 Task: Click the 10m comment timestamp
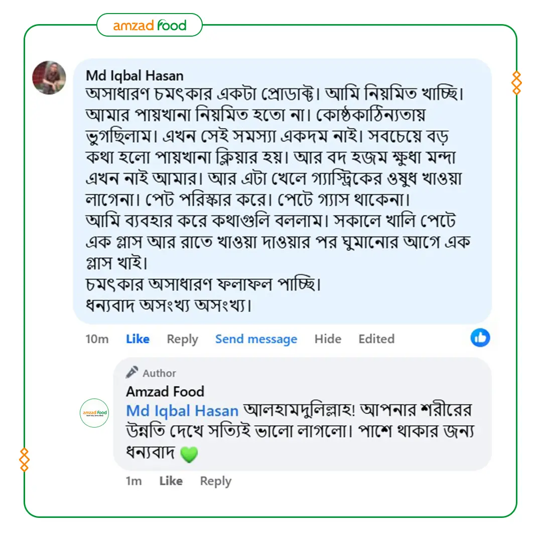[x=97, y=339]
